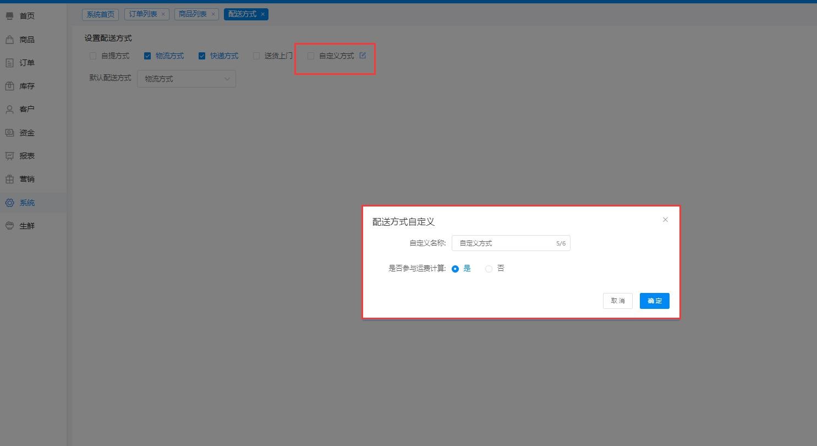Switch to the 订单列表 tab
The image size is (817, 446).
point(143,14)
